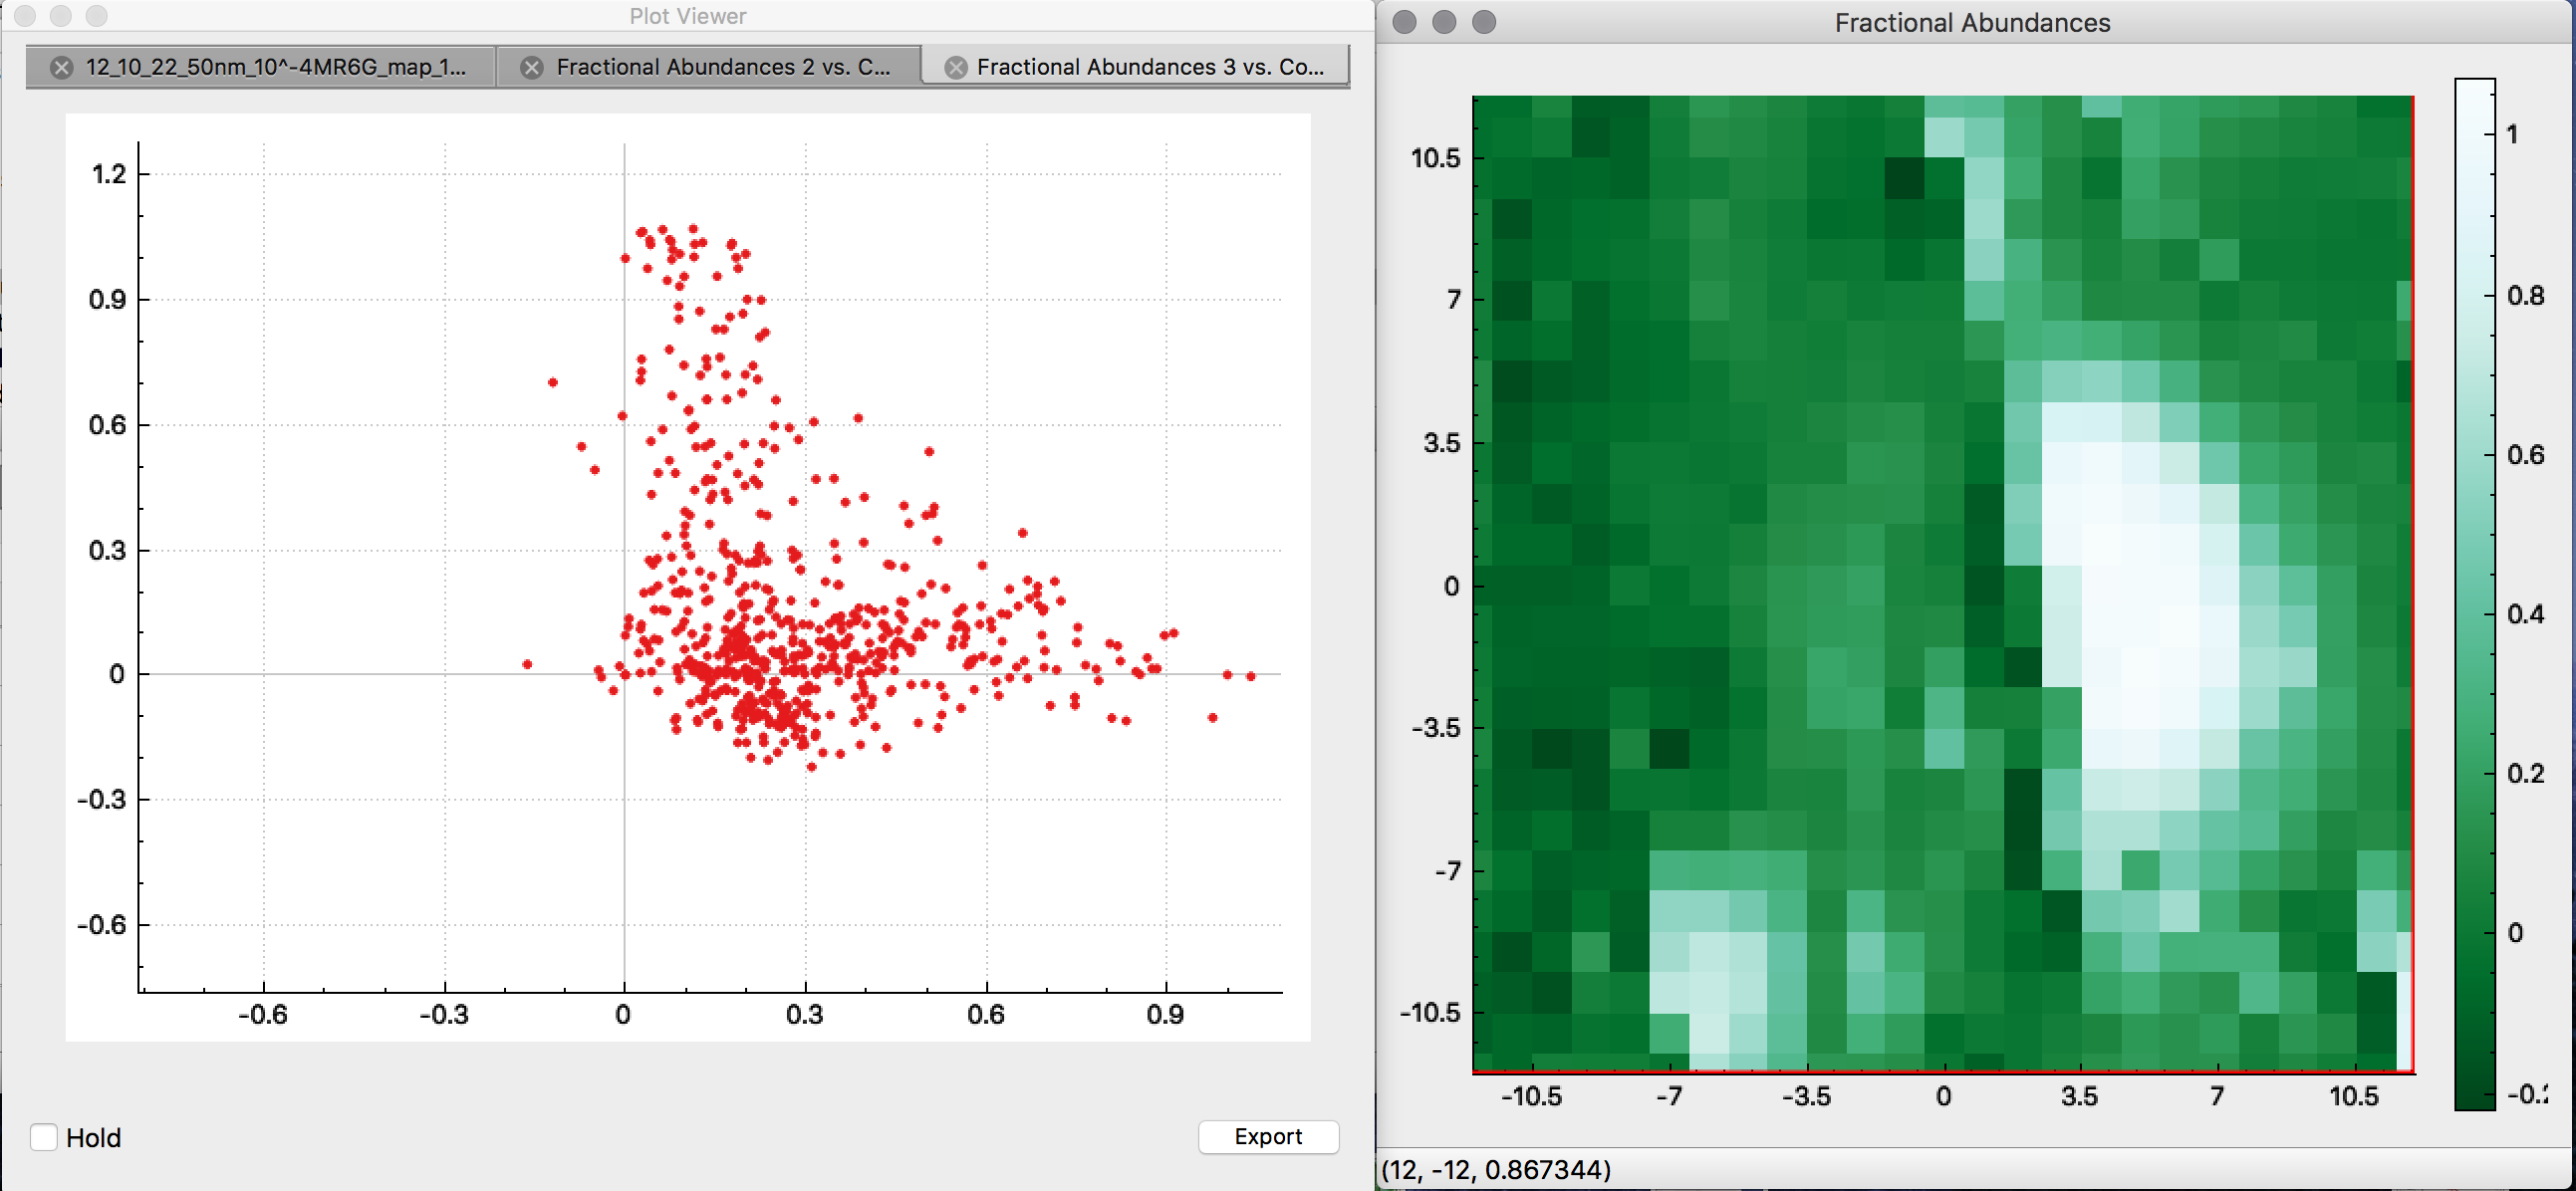Minimize the Plot Viewer window
The image size is (2576, 1191).
click(x=61, y=16)
